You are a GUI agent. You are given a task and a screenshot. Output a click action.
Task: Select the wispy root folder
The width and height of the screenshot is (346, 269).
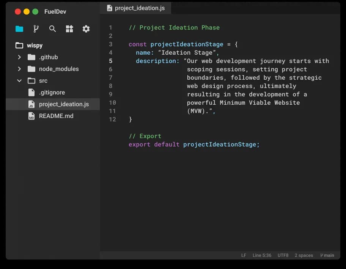point(35,46)
